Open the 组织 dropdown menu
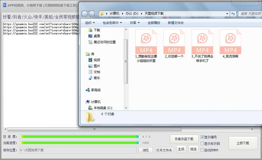 (90, 23)
